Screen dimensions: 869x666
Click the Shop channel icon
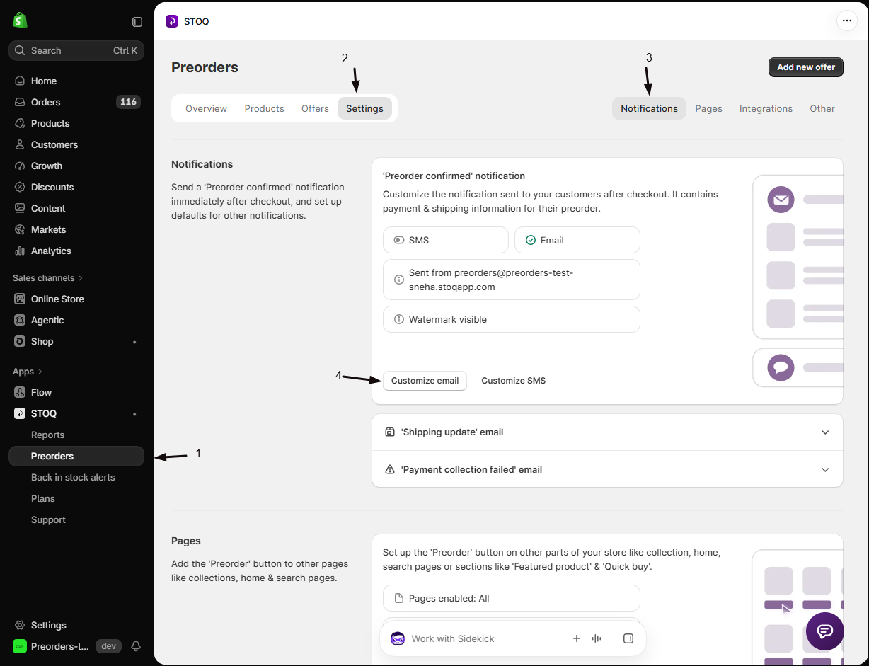coord(20,341)
